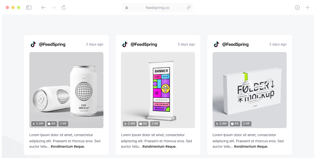Click #ondimentum hashtag in first card caption
Image resolution: width=316 pixels, height=158 pixels.
tap(62, 146)
